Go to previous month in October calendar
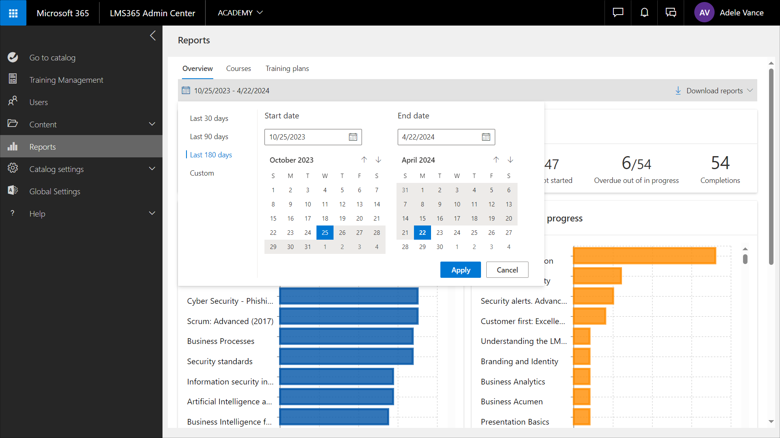Image resolution: width=780 pixels, height=438 pixels. tap(364, 160)
